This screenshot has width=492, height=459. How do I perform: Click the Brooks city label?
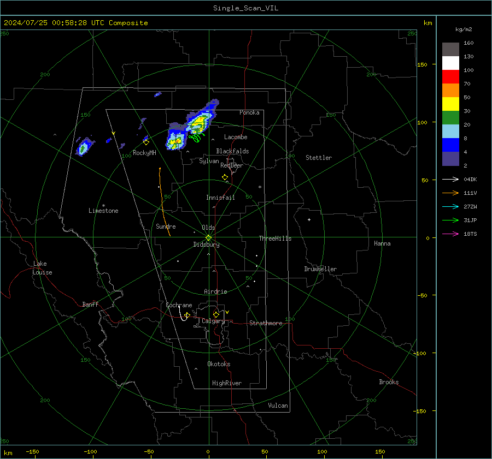(389, 382)
